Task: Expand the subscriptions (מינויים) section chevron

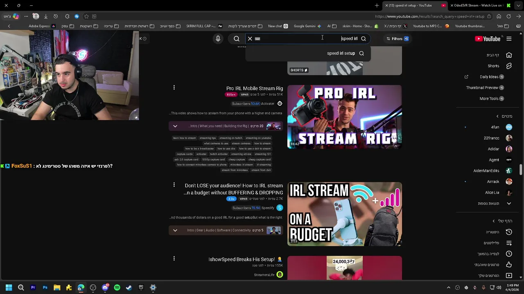Action: tap(497, 116)
